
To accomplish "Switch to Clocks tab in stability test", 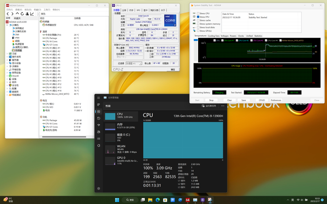I will (241, 36).
